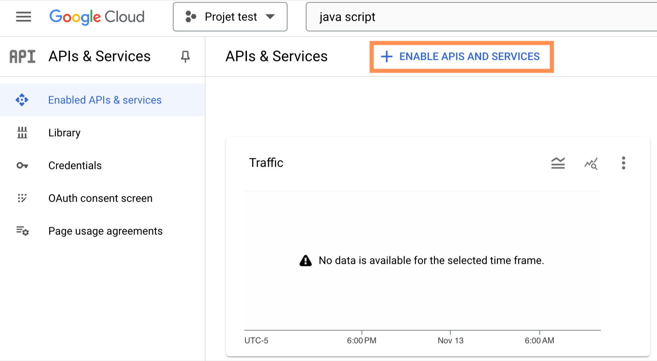The height and width of the screenshot is (361, 657).
Task: Open the Traffic chart explore metrics icon
Action: pyautogui.click(x=591, y=163)
